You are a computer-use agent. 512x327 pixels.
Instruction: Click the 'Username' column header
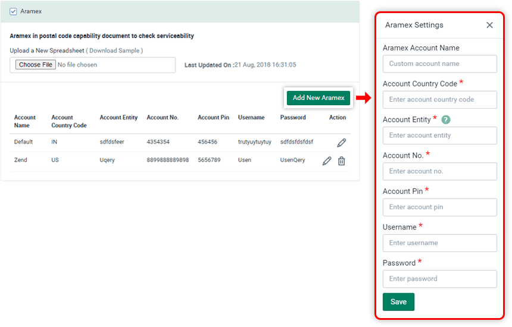coord(251,117)
